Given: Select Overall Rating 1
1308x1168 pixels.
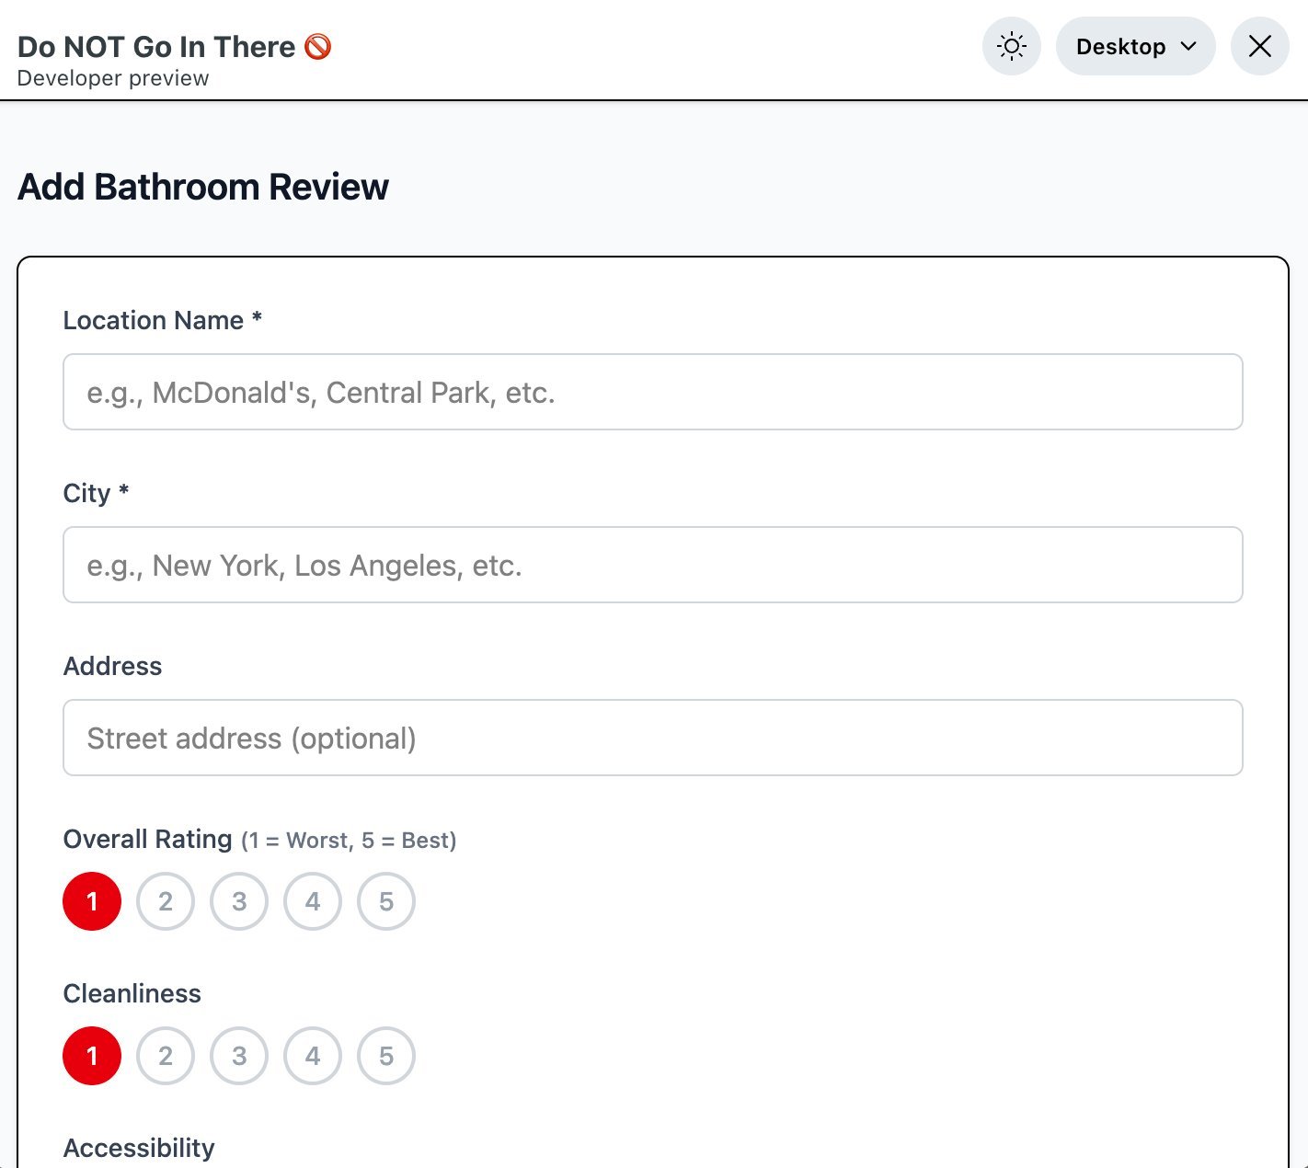Looking at the screenshot, I should pos(92,901).
